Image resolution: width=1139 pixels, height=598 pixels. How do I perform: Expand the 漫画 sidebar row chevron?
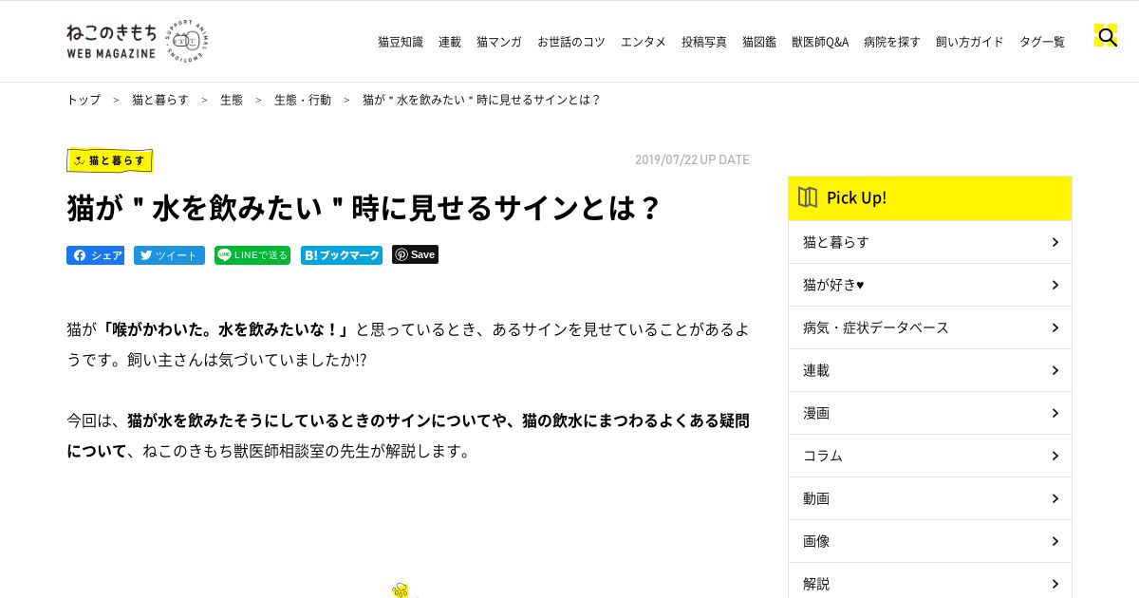pos(1055,413)
